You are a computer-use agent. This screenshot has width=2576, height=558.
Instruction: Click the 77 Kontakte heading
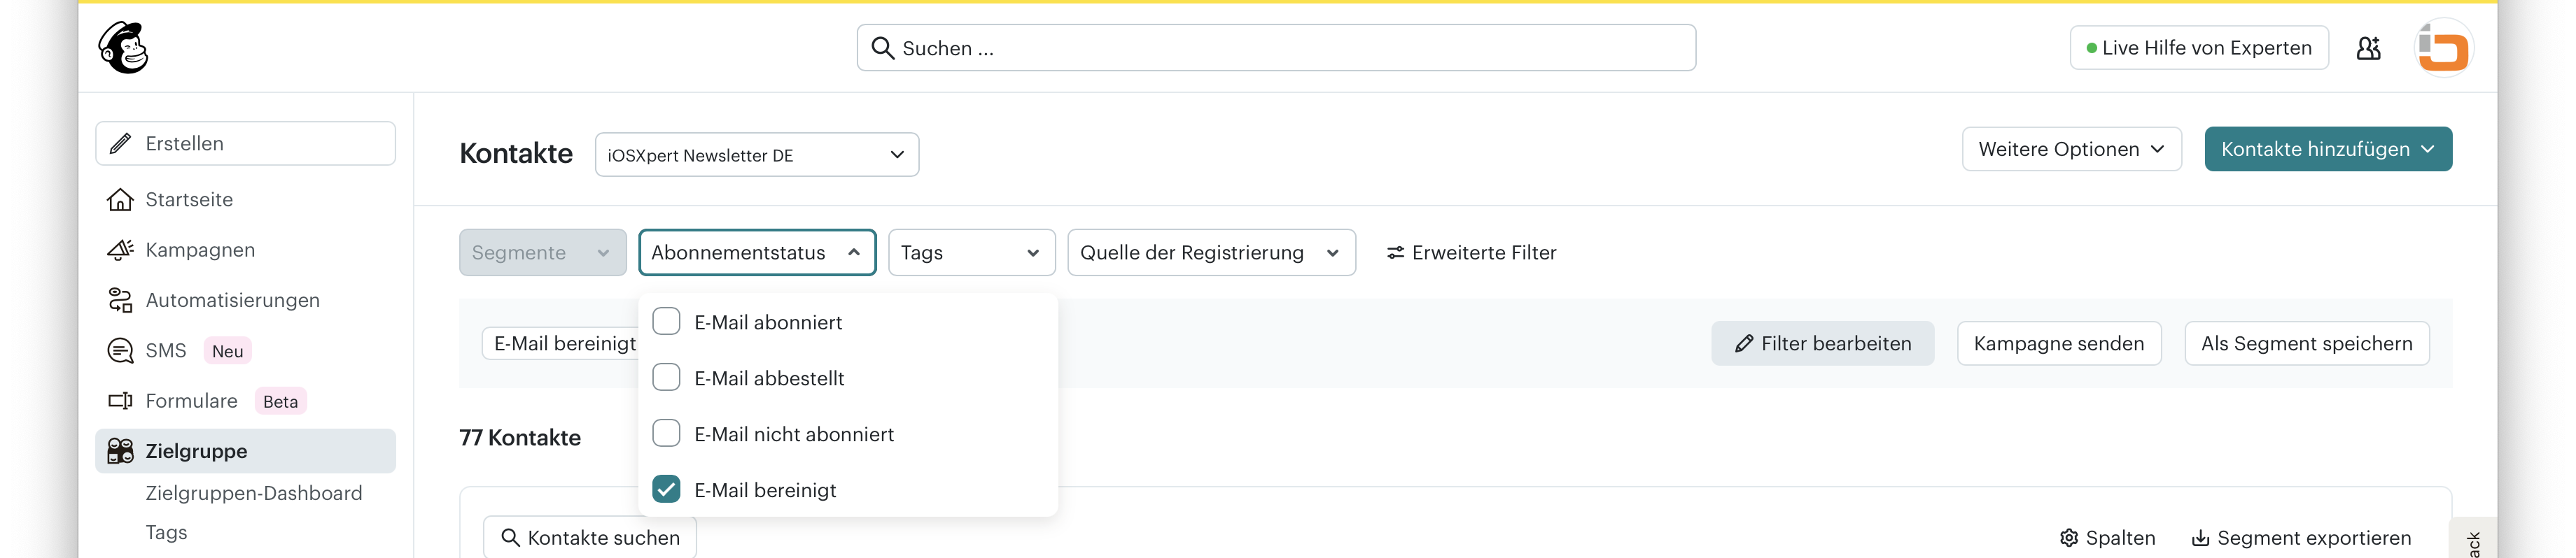pyautogui.click(x=520, y=437)
